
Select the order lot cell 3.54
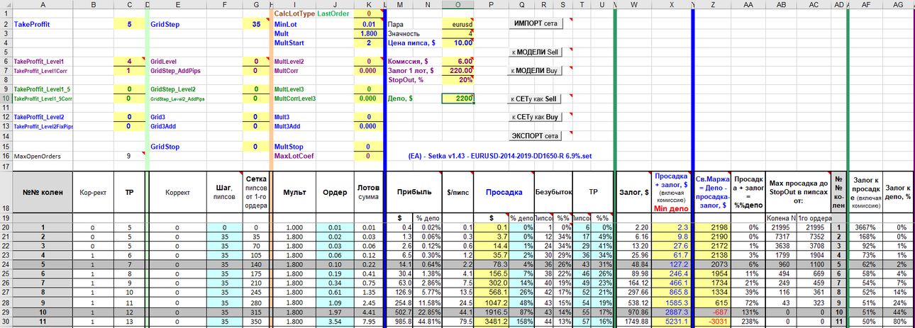click(334, 321)
